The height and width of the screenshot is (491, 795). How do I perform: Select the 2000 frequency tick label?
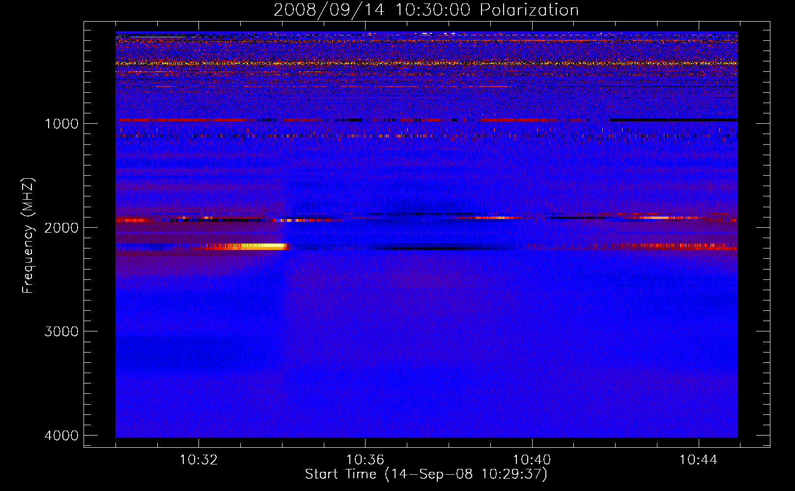click(x=61, y=227)
